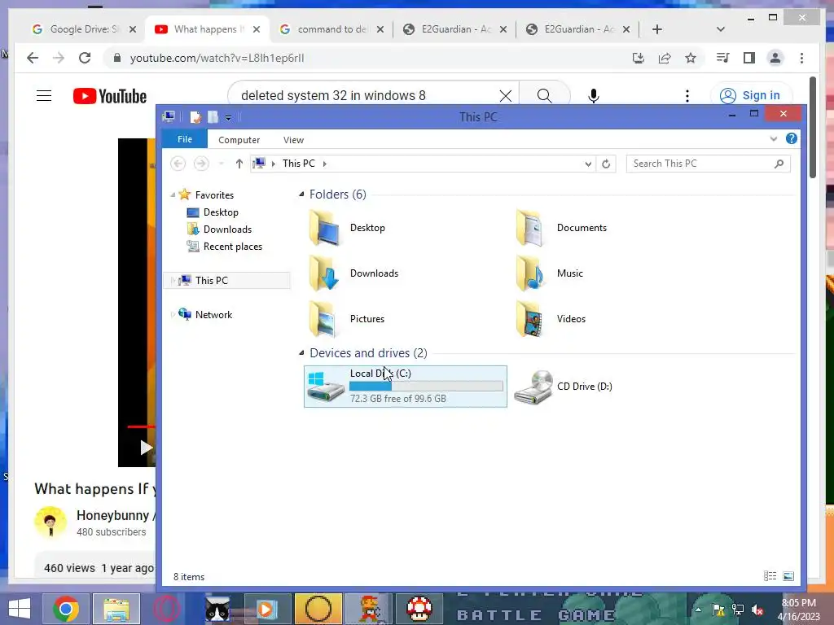Refresh the This PC view
Image resolution: width=834 pixels, height=625 pixels.
pos(606,164)
